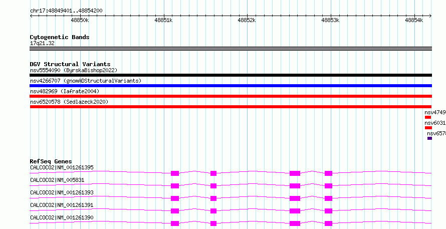Click the 17q21.32 band label
The image size is (446, 229).
coord(43,44)
